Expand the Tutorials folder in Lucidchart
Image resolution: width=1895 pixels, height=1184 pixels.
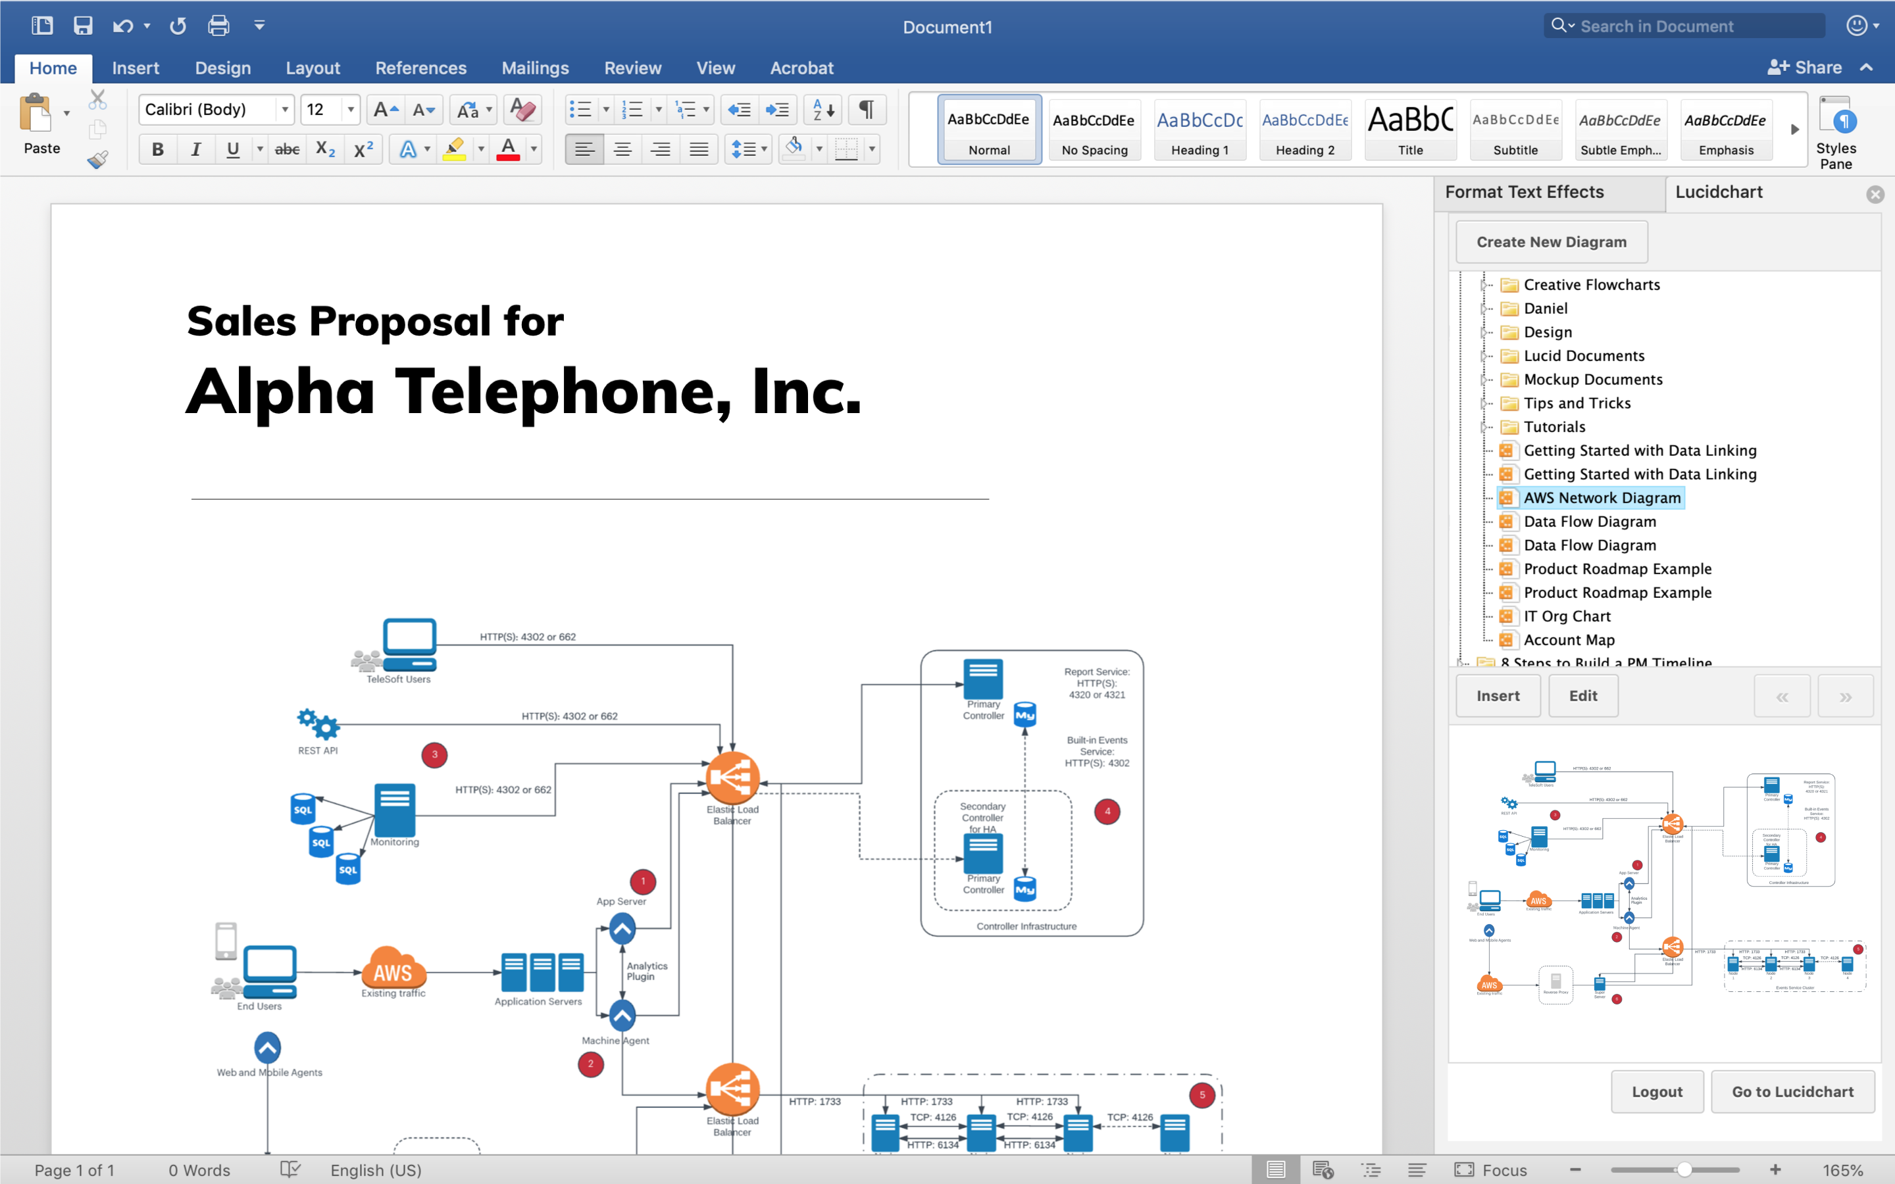pyautogui.click(x=1483, y=427)
